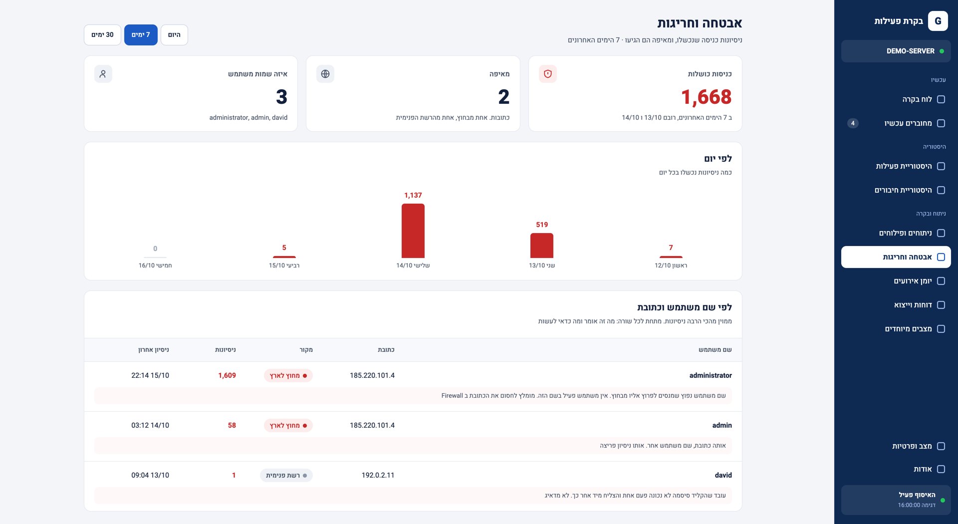Click the מחוץ לארץ tag in admin row
Viewport: 958px width, 524px height.
click(x=288, y=425)
